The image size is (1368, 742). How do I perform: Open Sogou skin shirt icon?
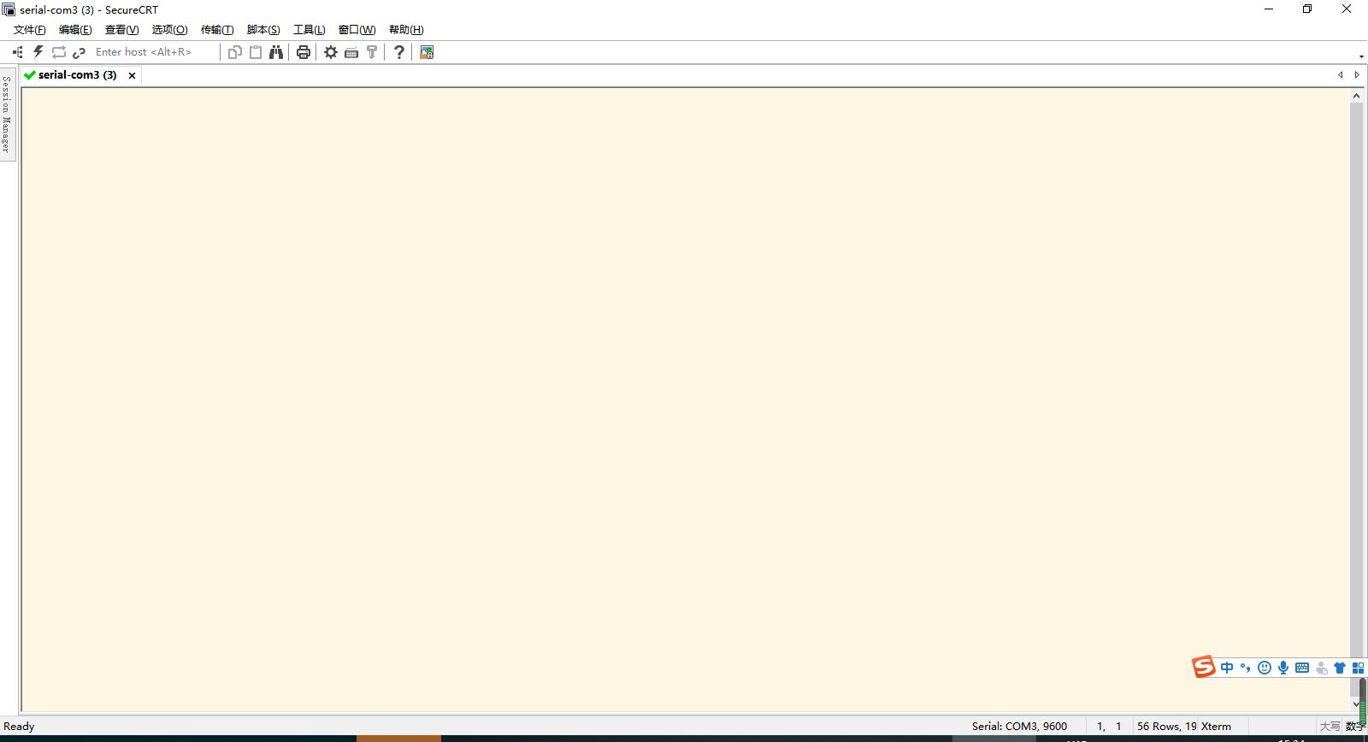(x=1340, y=668)
